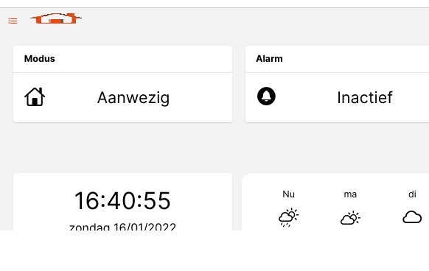Click the bell icon in Alarm card
Viewport: 429px width, 271px height.
click(x=266, y=96)
